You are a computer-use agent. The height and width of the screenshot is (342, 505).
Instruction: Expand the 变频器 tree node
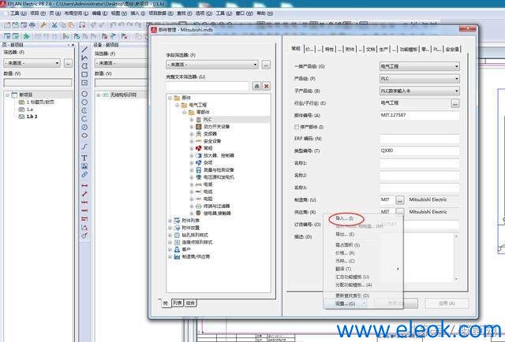pos(192,134)
